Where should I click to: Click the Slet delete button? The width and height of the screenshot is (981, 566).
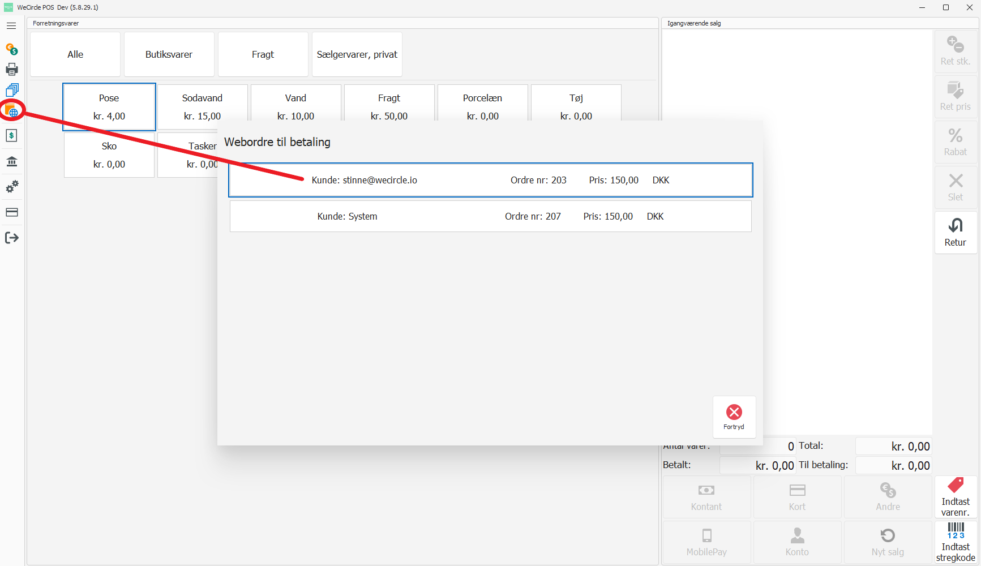tap(956, 187)
